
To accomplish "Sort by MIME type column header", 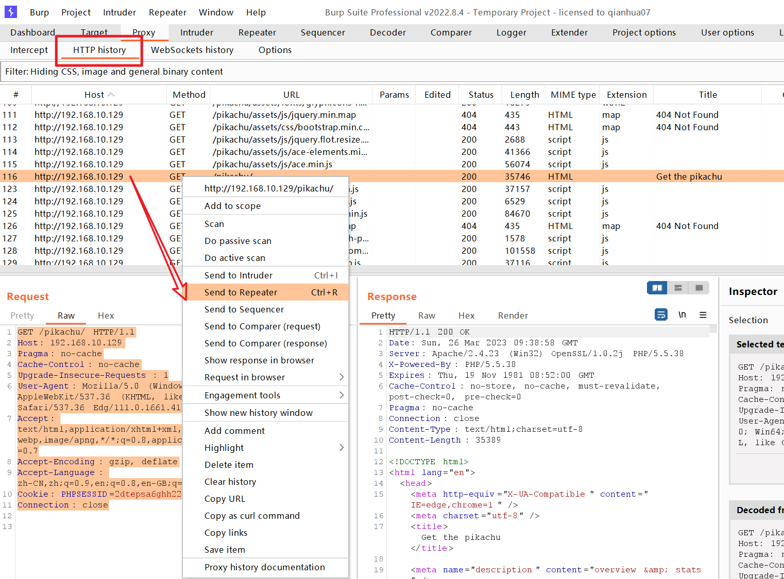I will pos(573,95).
